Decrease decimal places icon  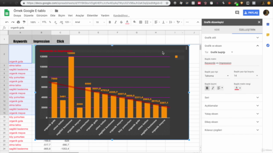point(55,22)
